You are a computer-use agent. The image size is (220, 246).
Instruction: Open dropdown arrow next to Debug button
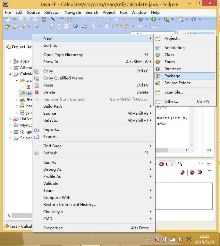147,19
